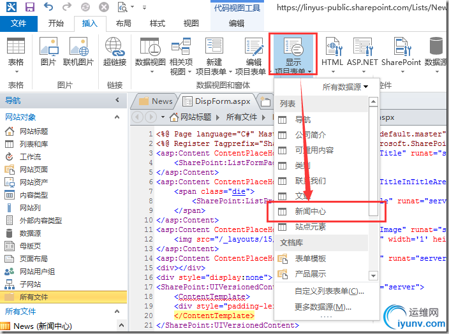Open the preview in browser icon

[x=122, y=7]
